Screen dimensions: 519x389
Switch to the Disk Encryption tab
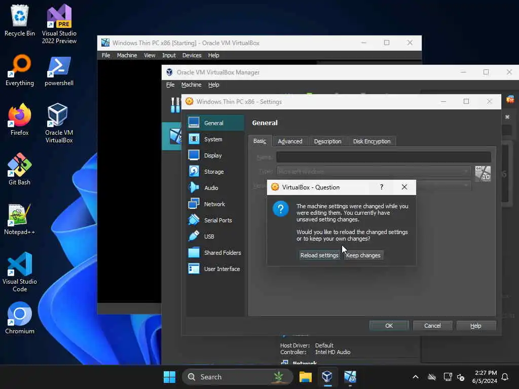(372, 141)
